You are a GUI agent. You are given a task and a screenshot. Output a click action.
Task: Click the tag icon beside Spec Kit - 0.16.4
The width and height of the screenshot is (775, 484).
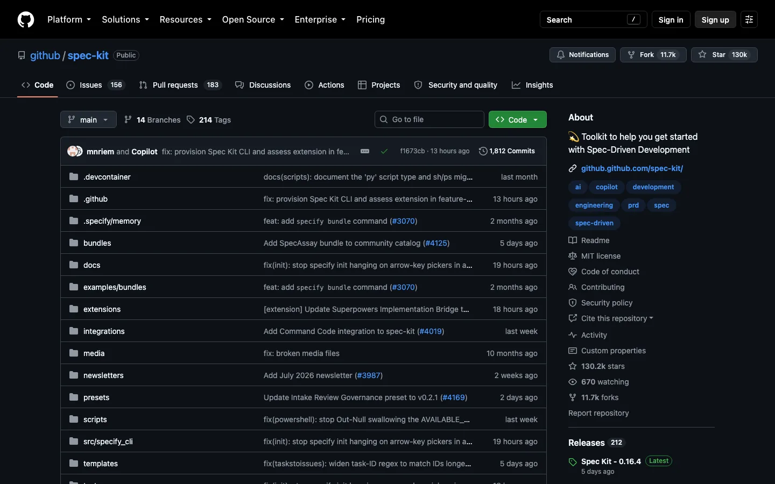click(573, 462)
